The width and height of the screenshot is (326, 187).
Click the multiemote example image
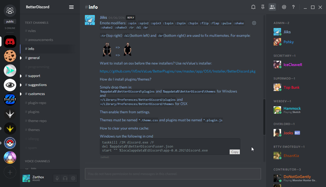pyautogui.click(x=107, y=49)
